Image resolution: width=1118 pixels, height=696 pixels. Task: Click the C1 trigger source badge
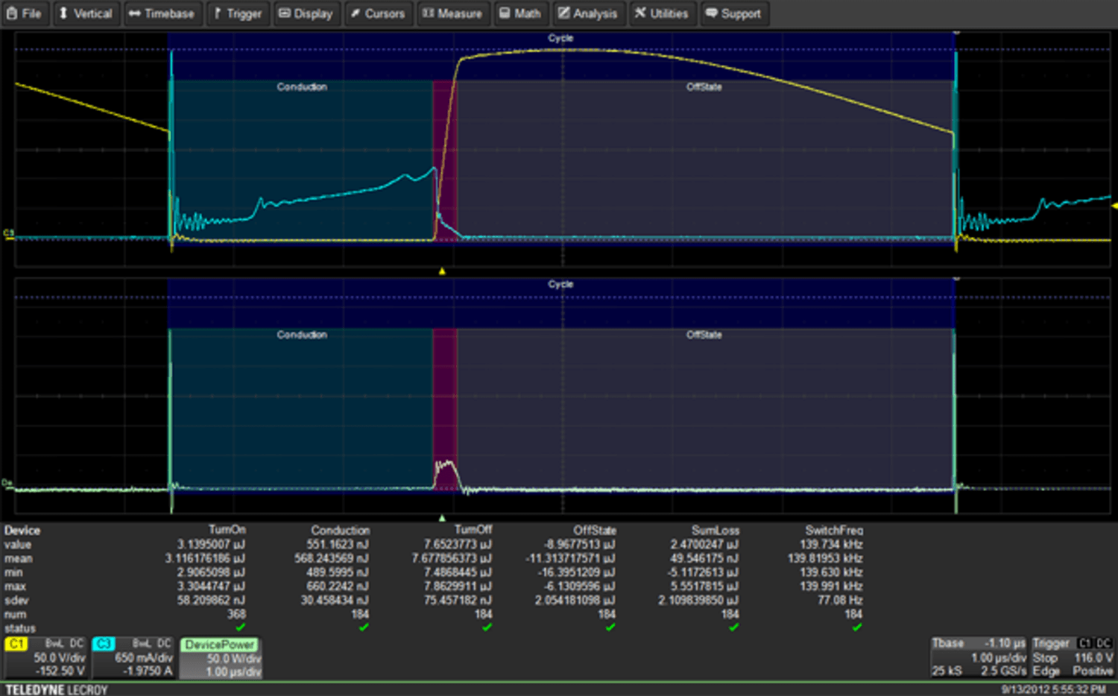click(x=1084, y=642)
